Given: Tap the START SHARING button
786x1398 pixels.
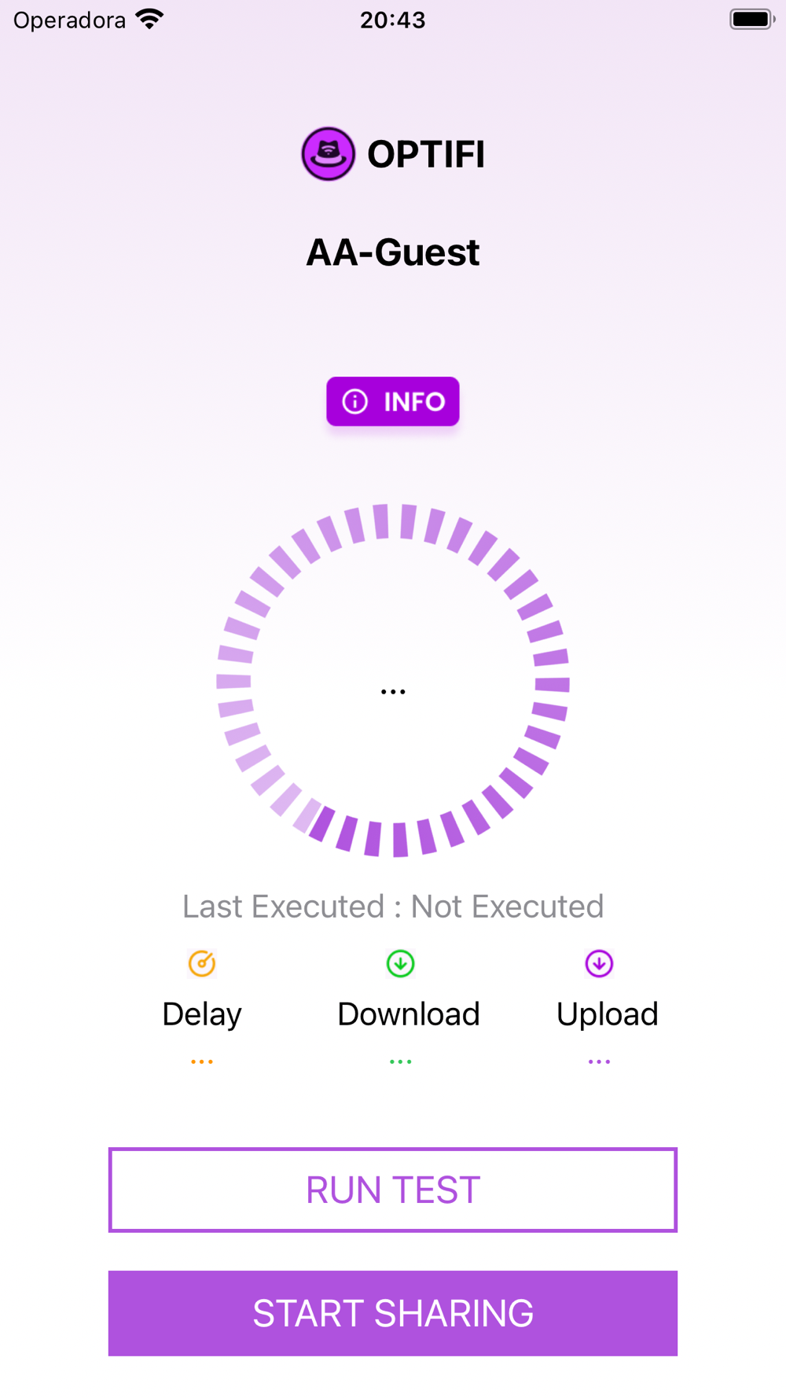Looking at the screenshot, I should point(393,1313).
